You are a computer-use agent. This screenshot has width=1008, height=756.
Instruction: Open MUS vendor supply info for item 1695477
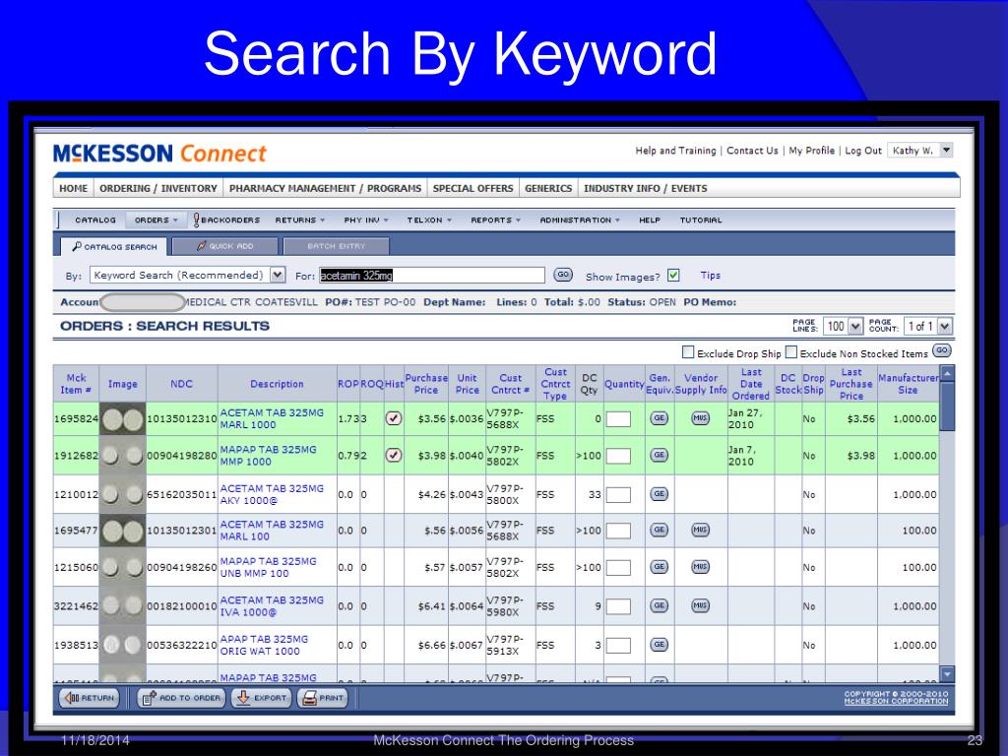point(700,530)
